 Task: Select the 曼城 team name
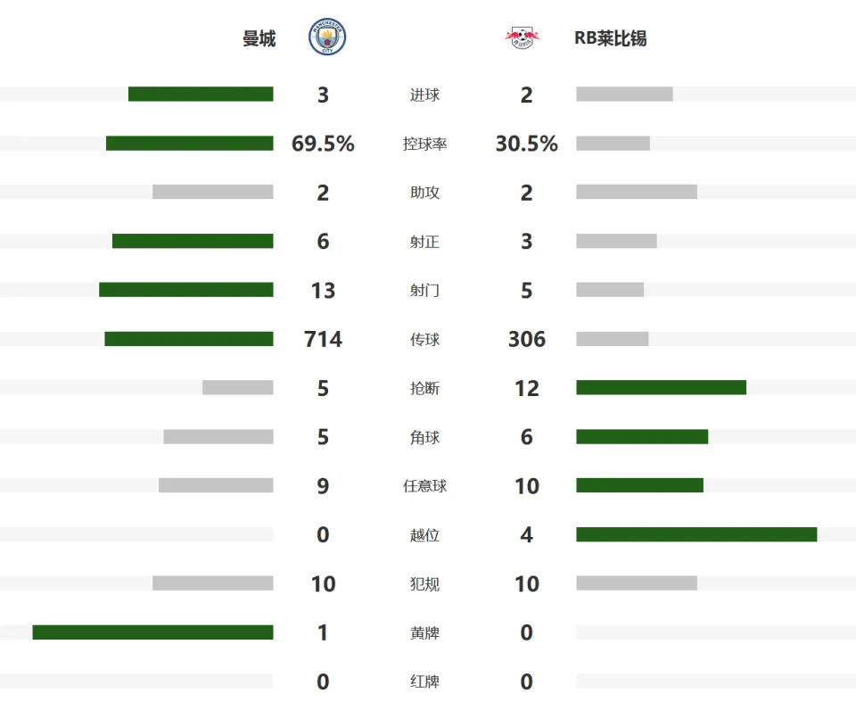point(259,38)
